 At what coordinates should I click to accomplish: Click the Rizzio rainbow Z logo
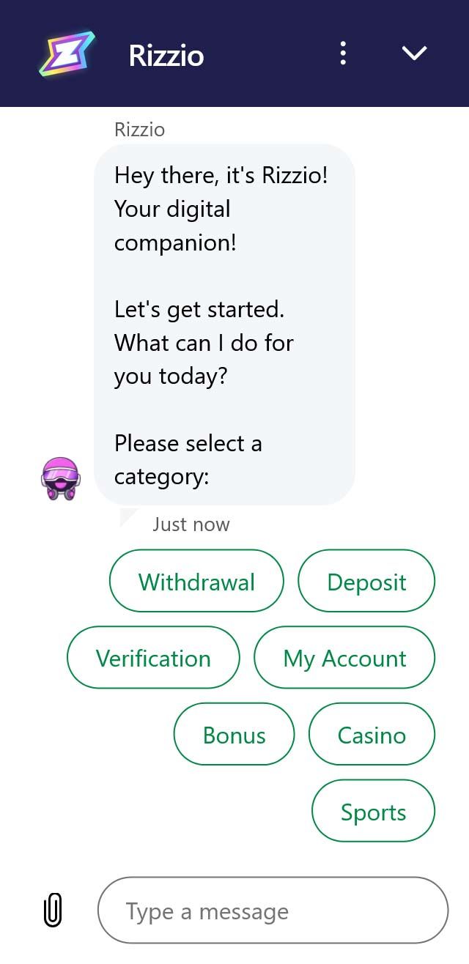coord(66,53)
